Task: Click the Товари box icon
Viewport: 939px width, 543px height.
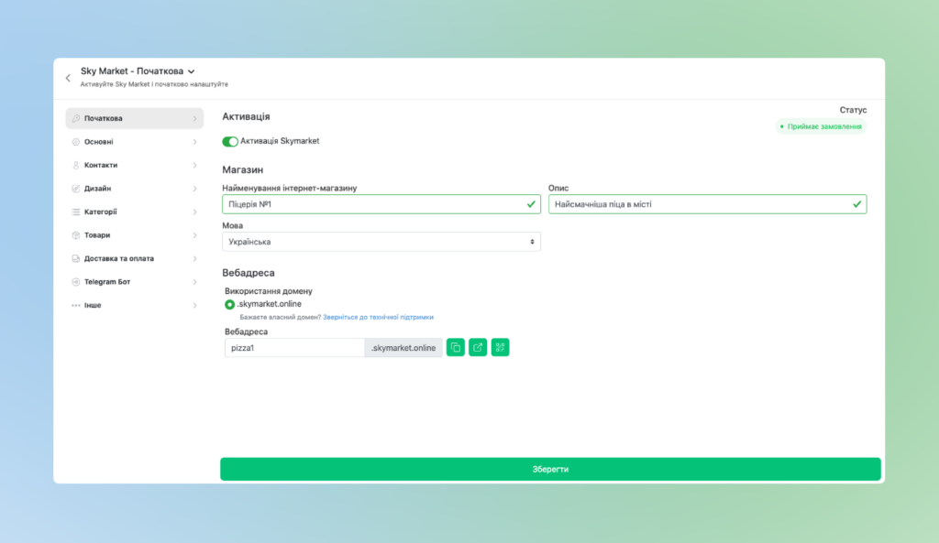Action: tap(76, 235)
